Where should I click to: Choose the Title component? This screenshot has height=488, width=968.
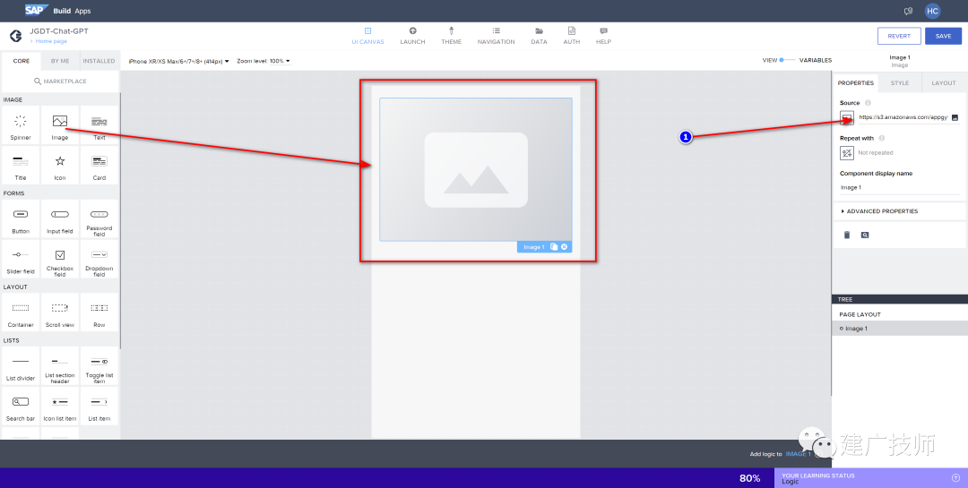[21, 166]
